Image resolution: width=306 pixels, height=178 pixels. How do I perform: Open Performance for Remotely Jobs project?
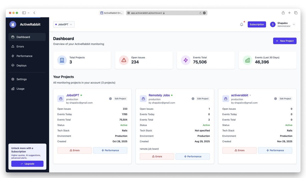(x=193, y=157)
